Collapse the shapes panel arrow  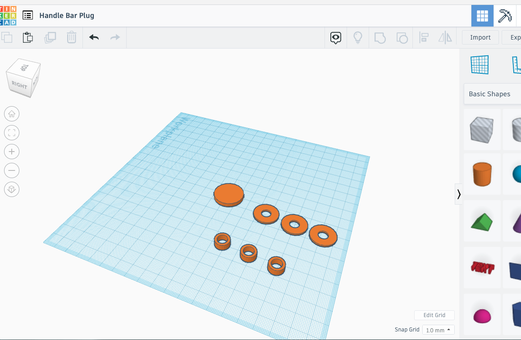click(458, 194)
